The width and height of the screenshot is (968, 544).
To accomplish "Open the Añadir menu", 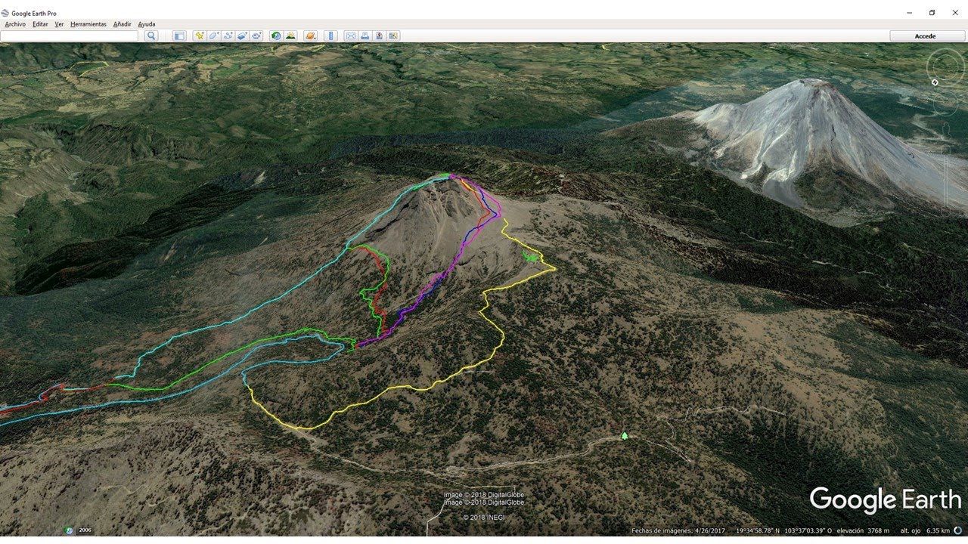I will (123, 24).
